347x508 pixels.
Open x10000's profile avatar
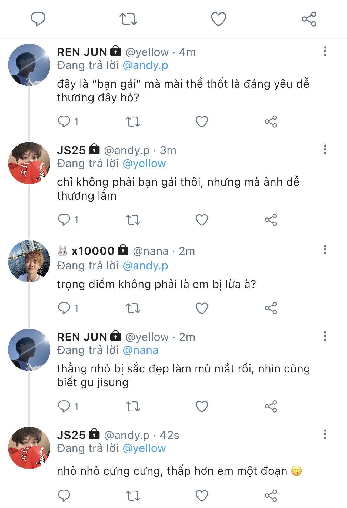click(x=29, y=261)
